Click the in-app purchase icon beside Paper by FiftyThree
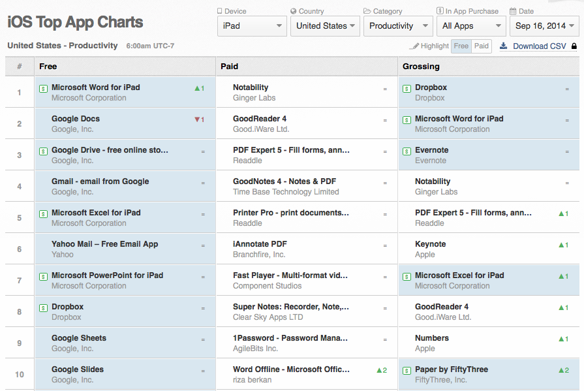This screenshot has height=391, width=584. click(407, 371)
